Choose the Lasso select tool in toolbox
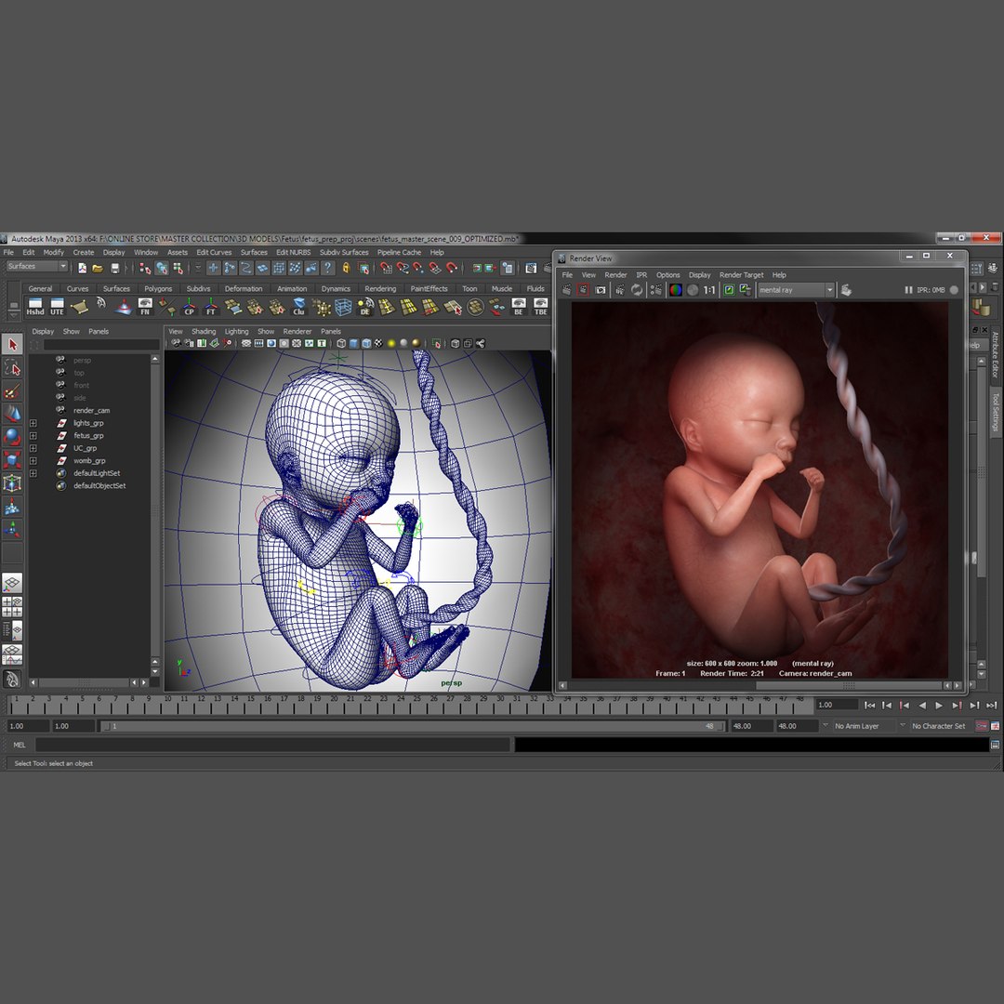This screenshot has height=1004, width=1004. (x=12, y=367)
